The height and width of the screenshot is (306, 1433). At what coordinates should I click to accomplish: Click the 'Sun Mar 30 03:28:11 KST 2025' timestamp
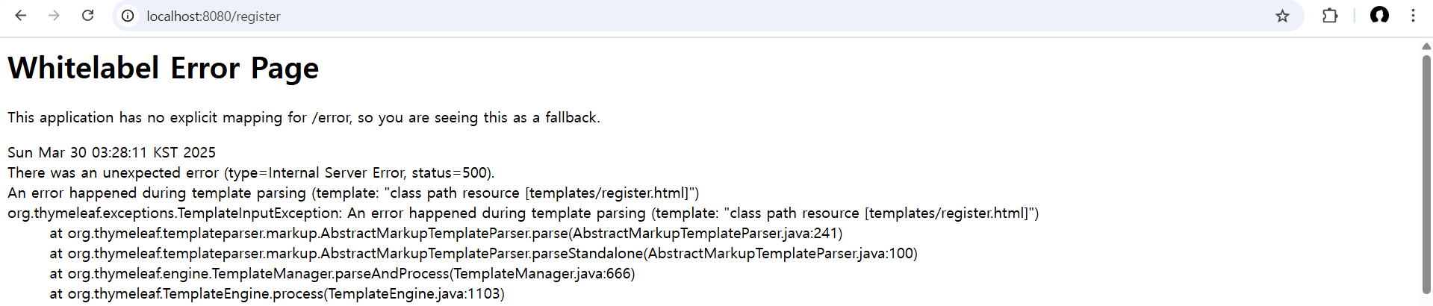tap(111, 153)
